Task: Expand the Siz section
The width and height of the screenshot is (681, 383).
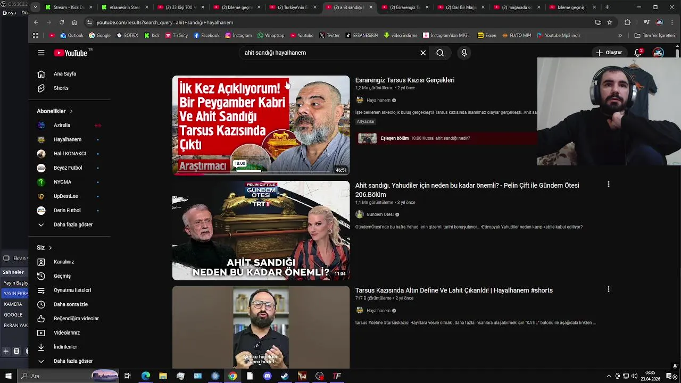Action: pyautogui.click(x=45, y=248)
